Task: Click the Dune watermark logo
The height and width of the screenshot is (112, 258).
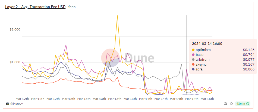Action: (128, 58)
